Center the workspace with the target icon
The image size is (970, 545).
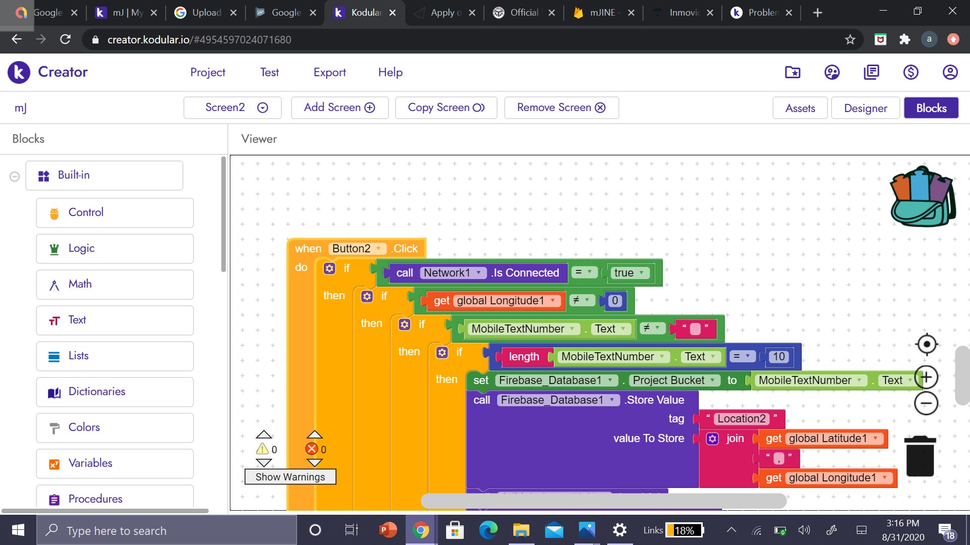click(927, 345)
